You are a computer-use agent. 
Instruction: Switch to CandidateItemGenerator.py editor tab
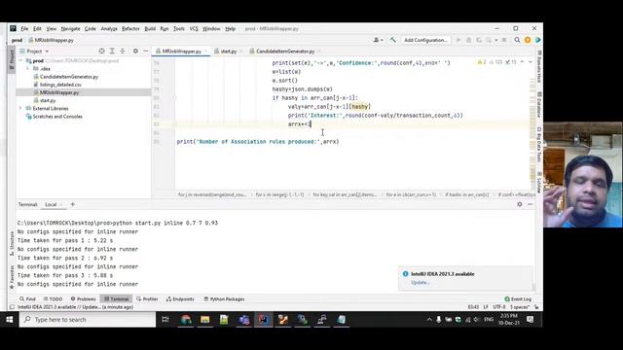[285, 52]
